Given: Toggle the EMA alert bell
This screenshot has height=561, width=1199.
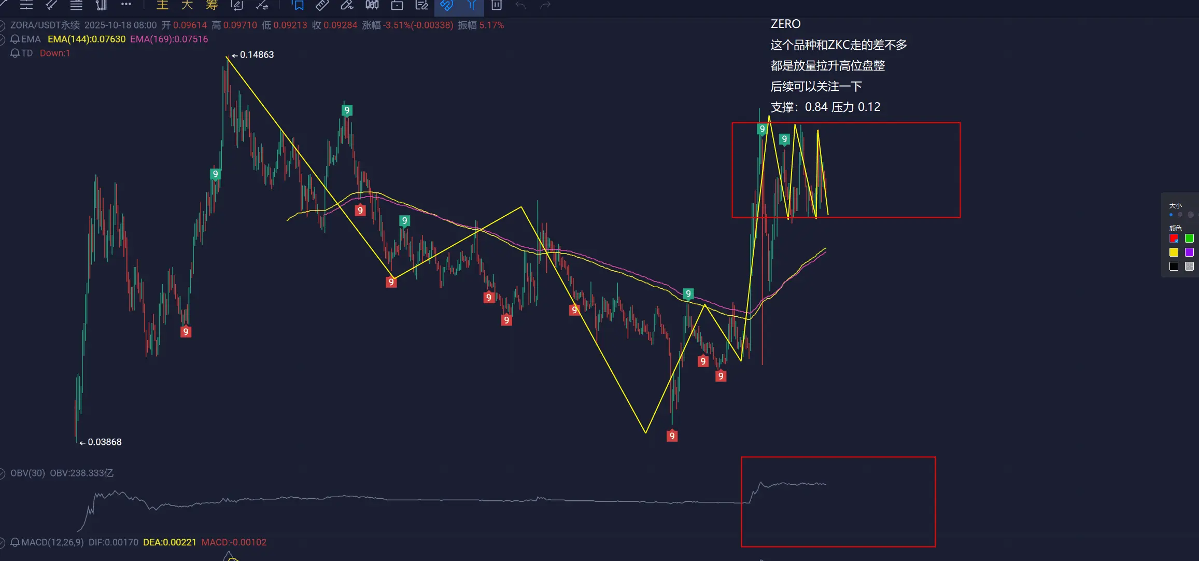Looking at the screenshot, I should coord(15,39).
